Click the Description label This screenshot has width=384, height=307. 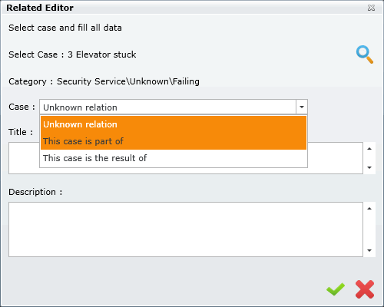[x=35, y=192]
